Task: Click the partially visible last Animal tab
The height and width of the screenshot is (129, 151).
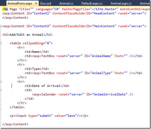Action: [145, 3]
